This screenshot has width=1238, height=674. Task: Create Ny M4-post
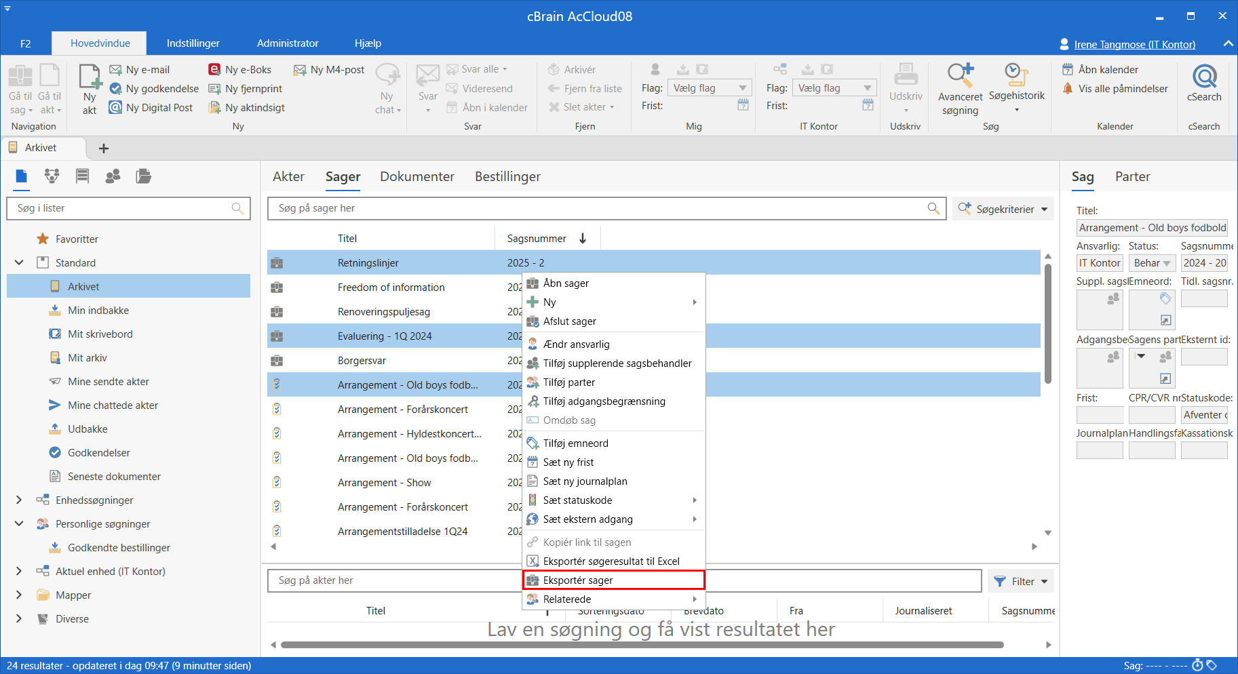point(329,69)
